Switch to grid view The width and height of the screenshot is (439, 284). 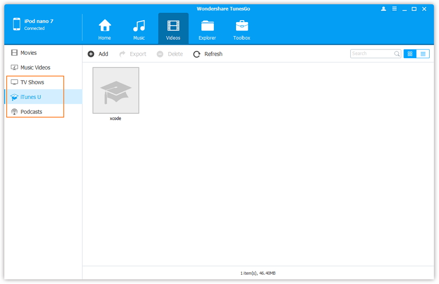pos(410,54)
